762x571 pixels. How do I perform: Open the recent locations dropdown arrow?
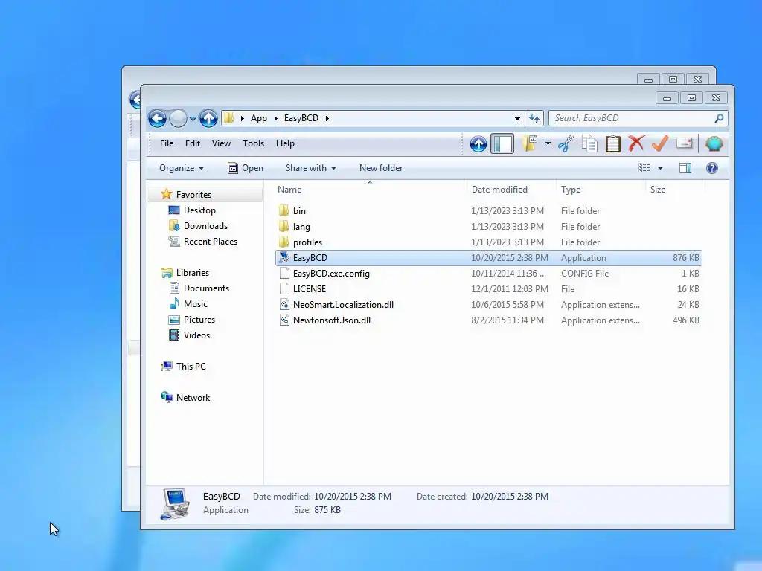pyautogui.click(x=193, y=118)
